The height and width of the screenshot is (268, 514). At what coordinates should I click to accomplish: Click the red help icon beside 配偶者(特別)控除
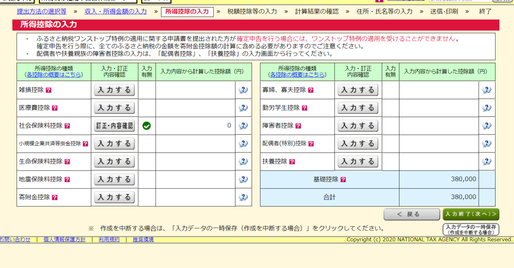coord(311,144)
